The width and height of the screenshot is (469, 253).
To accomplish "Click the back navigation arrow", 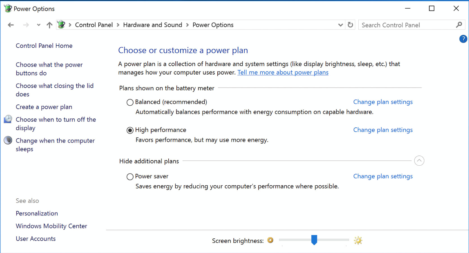I will click(x=11, y=25).
